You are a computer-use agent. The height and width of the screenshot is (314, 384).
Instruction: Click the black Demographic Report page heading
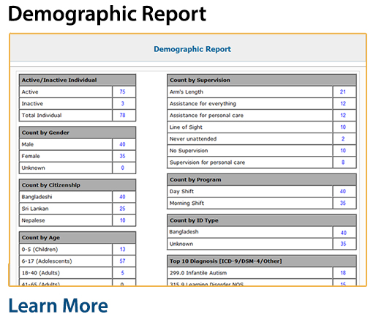(x=107, y=15)
